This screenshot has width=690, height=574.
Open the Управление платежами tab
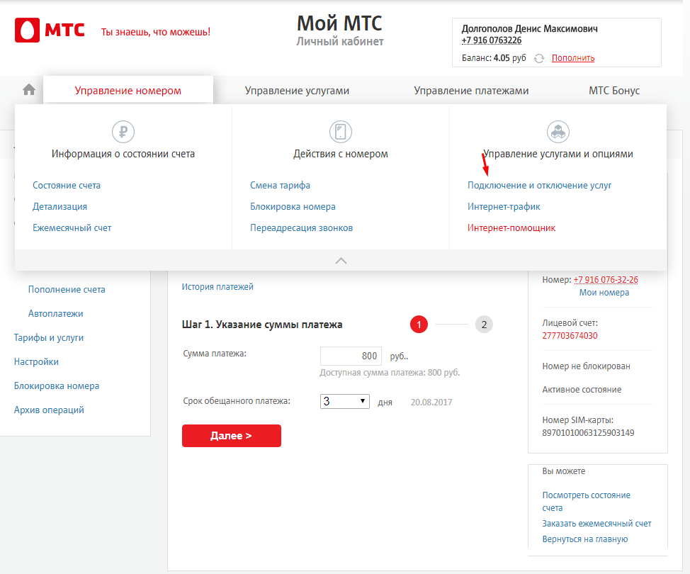[471, 91]
